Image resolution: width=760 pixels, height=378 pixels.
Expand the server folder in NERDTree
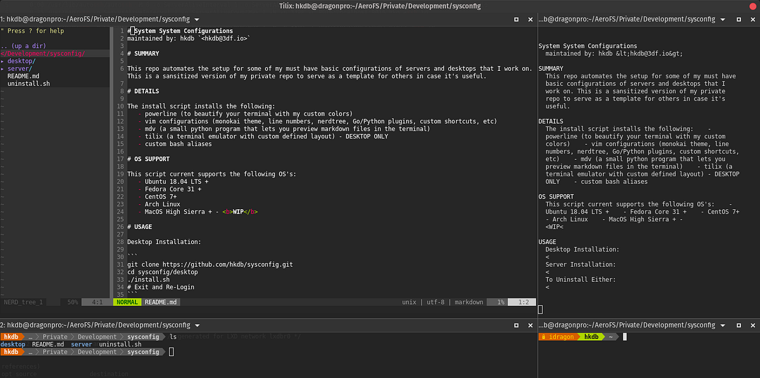pos(19,68)
